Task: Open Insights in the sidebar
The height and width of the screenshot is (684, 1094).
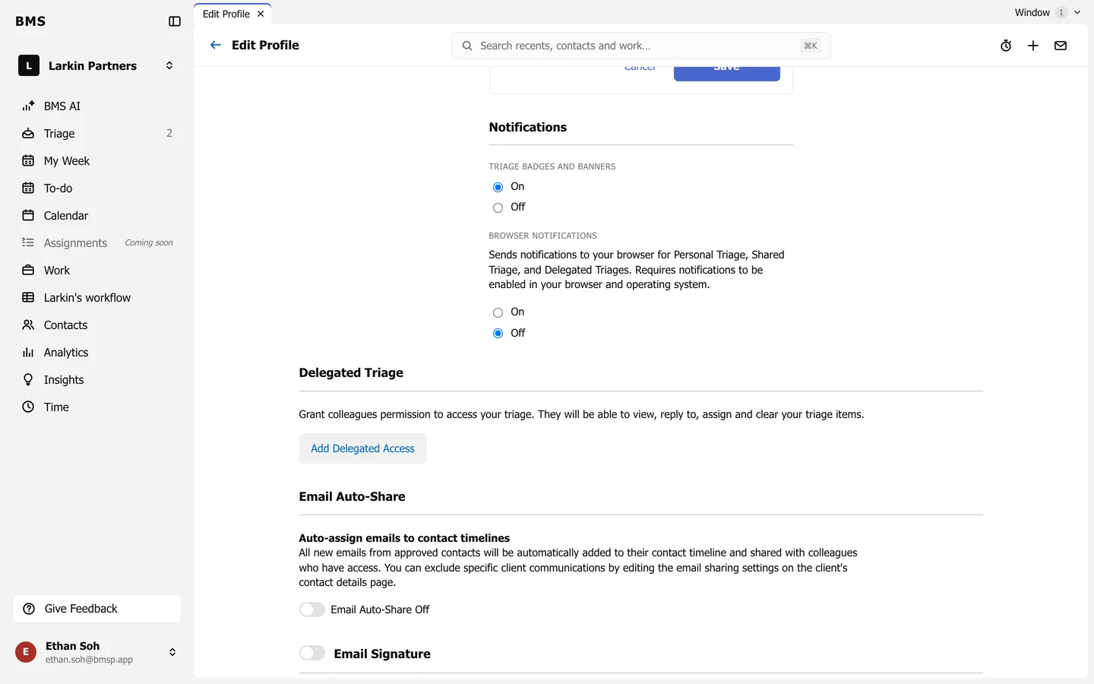Action: click(97, 380)
